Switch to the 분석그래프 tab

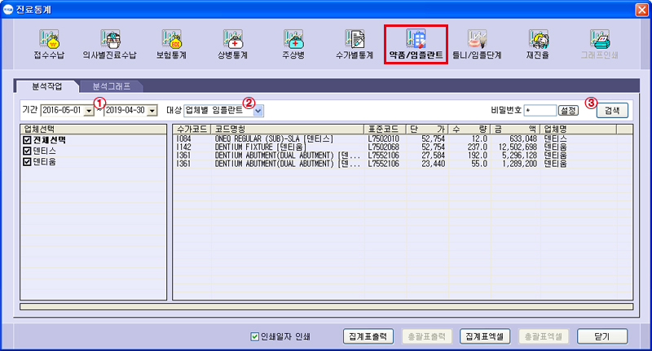pyautogui.click(x=111, y=86)
